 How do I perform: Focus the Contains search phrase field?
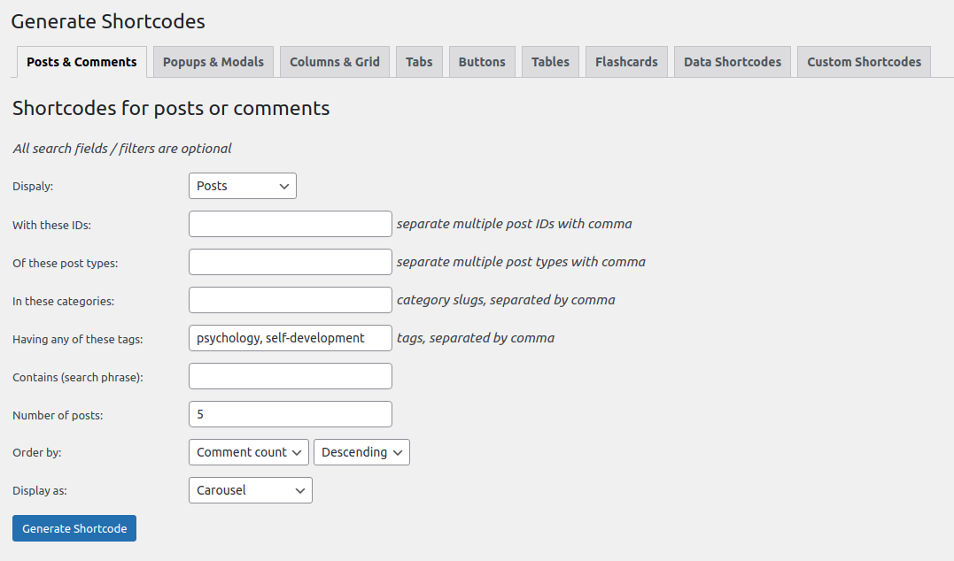290,376
